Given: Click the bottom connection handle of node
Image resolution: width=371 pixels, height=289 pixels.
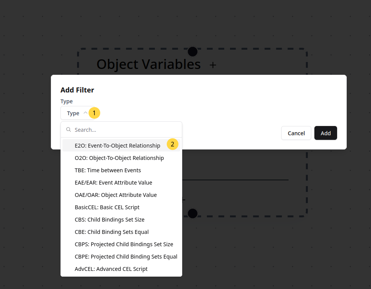Looking at the screenshot, I should [193, 213].
